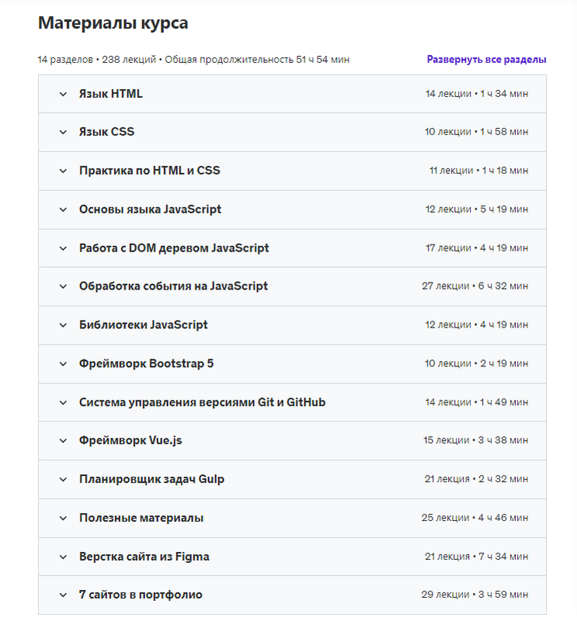The image size is (577, 621).
Task: Click chevron beside Основы языка JavaScript
Action: click(x=64, y=210)
